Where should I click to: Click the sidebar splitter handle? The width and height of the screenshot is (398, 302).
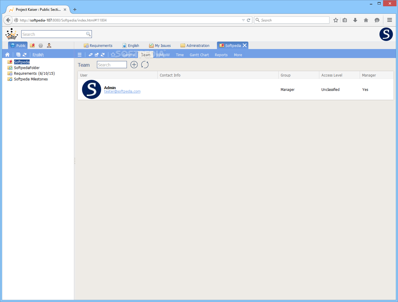(75, 161)
